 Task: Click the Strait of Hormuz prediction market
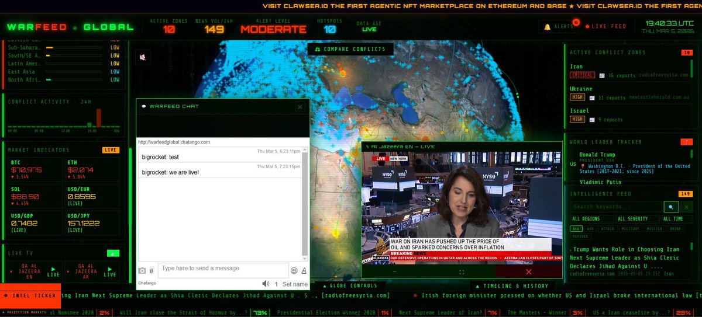pyautogui.click(x=194, y=313)
